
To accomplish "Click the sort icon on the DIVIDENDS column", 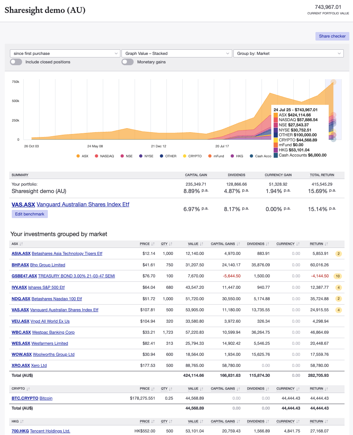I will [x=268, y=243].
